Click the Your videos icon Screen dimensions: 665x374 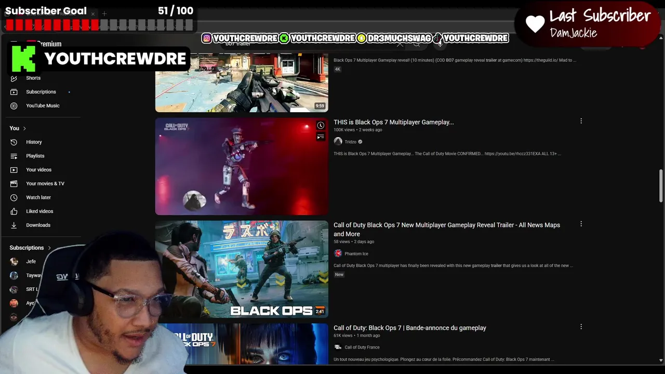[14, 170]
